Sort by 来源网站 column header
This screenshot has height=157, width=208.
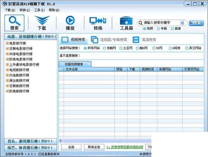170,69
